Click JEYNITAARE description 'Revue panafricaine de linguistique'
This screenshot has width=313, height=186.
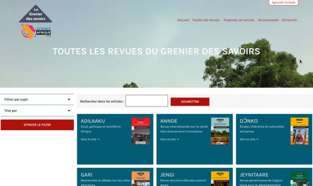(x=261, y=182)
